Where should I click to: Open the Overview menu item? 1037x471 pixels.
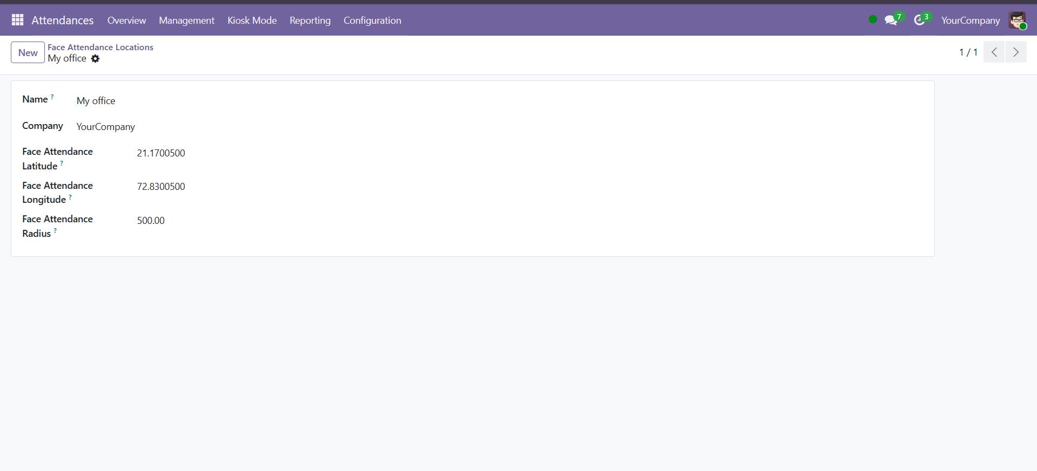pyautogui.click(x=126, y=20)
